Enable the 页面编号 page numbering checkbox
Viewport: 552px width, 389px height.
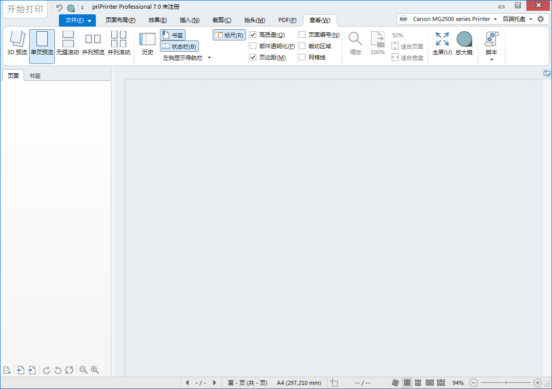click(x=302, y=35)
